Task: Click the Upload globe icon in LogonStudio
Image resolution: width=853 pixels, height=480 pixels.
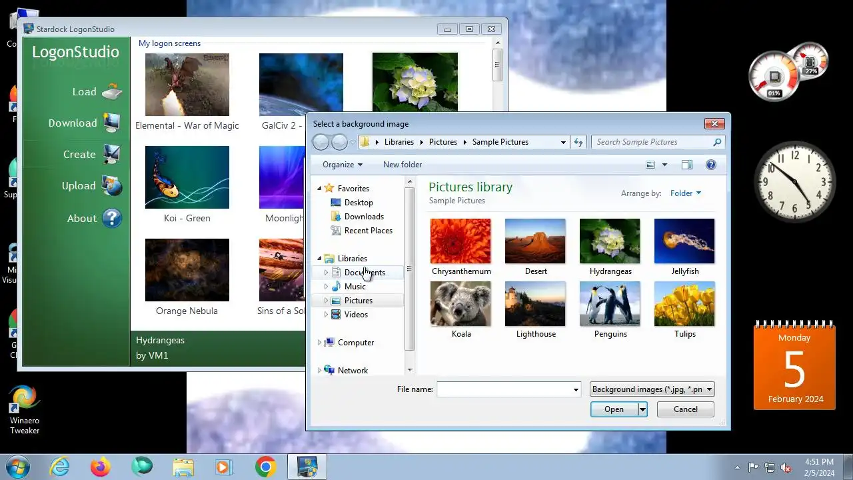Action: pos(112,186)
